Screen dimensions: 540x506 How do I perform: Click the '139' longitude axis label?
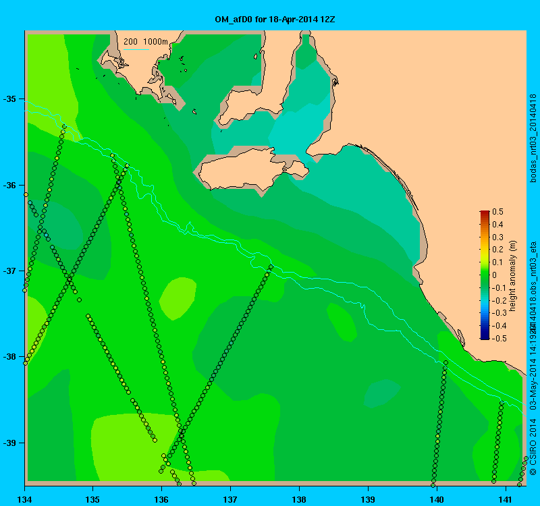click(368, 499)
